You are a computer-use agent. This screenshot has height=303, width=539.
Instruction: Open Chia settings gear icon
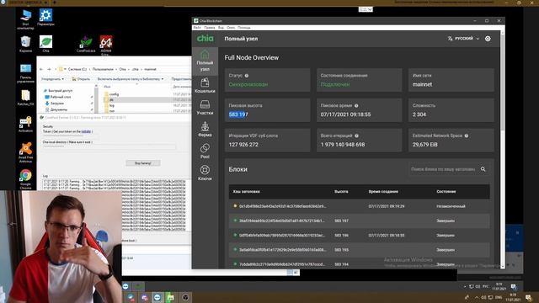coord(488,39)
